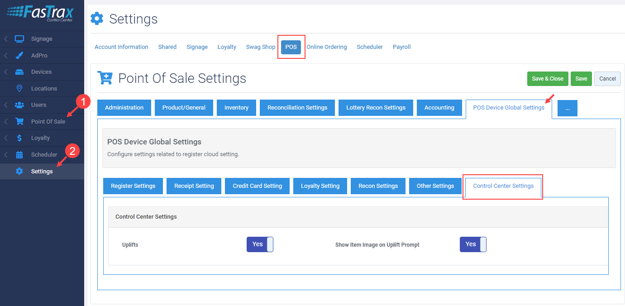Toggle the Uplifts switch off
The image size is (625, 306).
(x=260, y=244)
